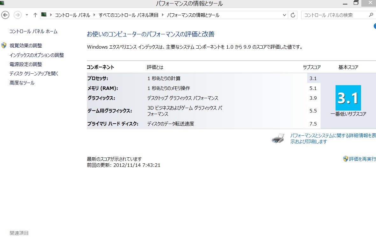Click the Control Panel icon in address bar

coord(44,15)
